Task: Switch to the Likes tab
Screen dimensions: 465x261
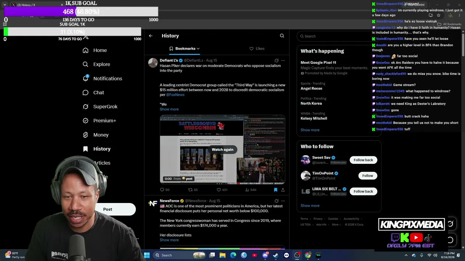Action: pyautogui.click(x=257, y=49)
